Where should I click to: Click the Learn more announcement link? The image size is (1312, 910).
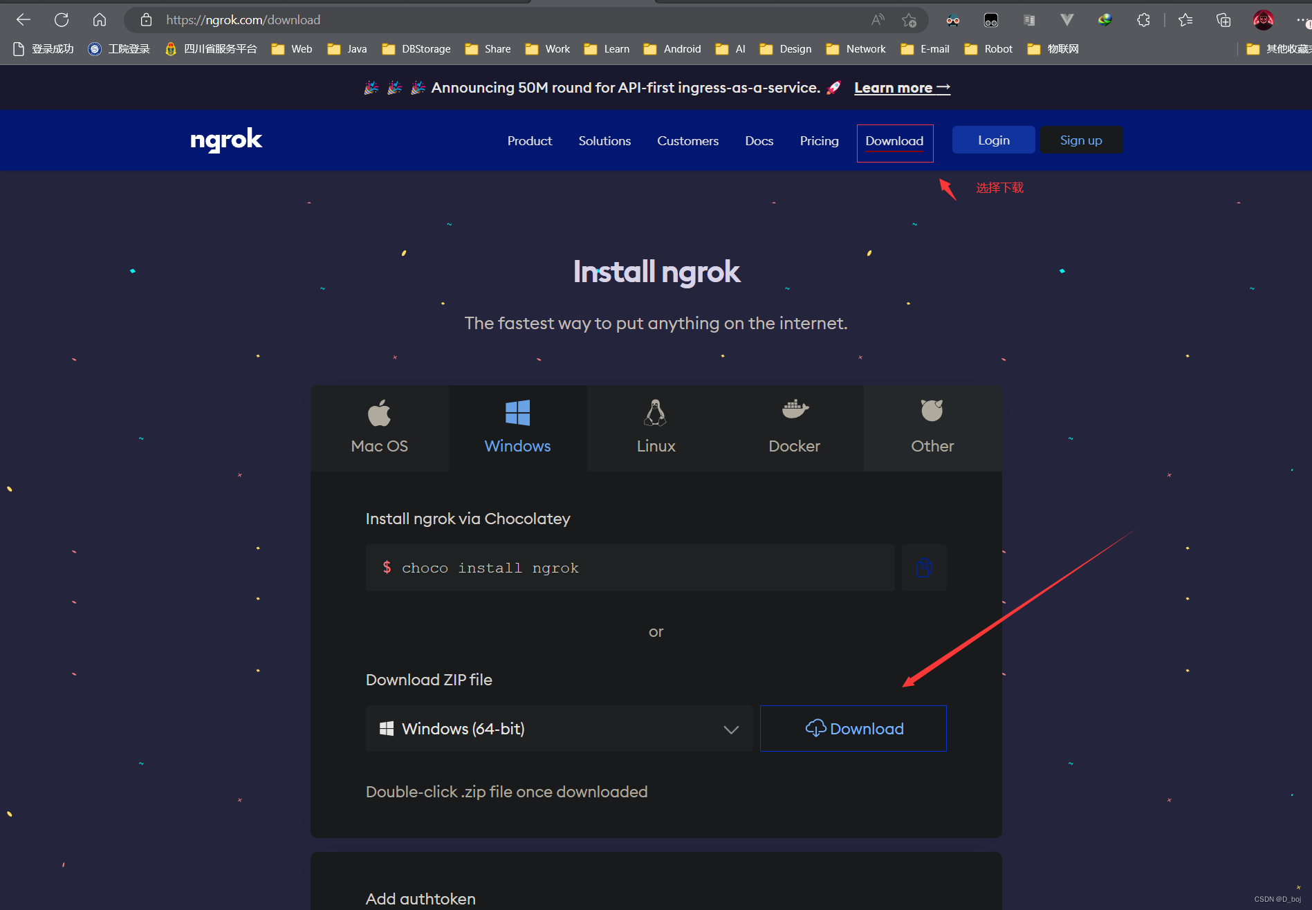(x=902, y=88)
